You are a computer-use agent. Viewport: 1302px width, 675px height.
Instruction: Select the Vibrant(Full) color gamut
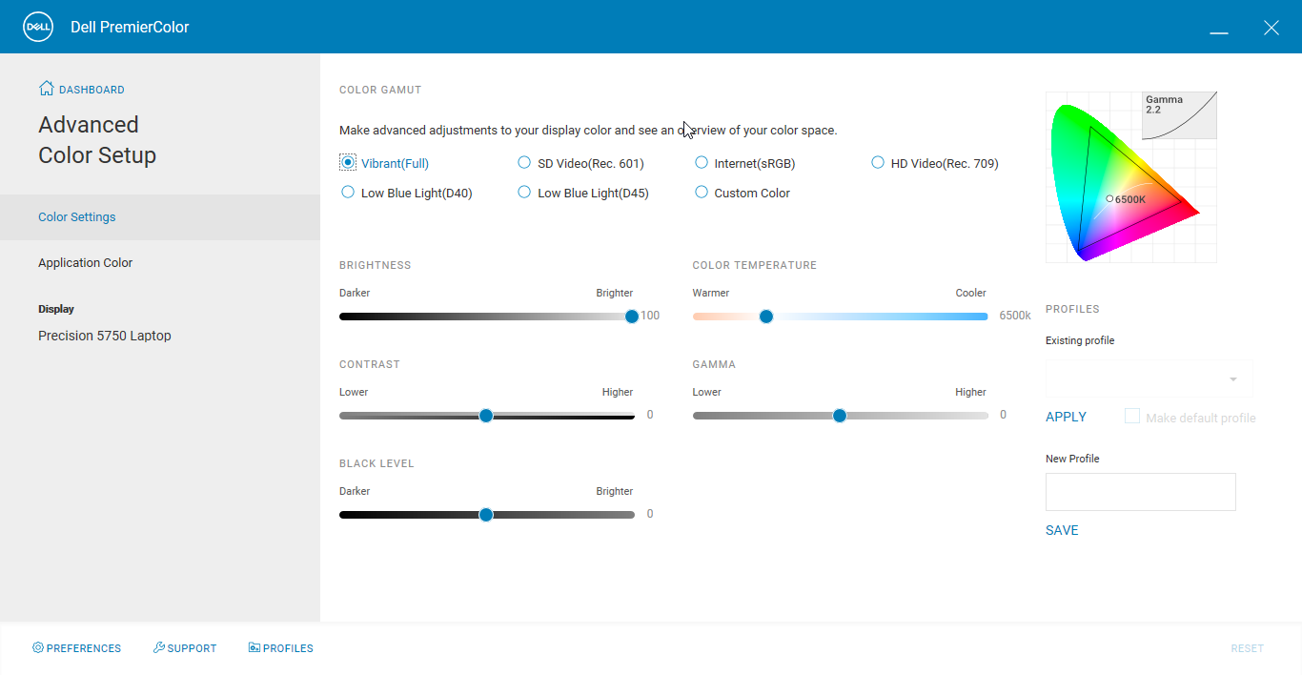coord(348,162)
